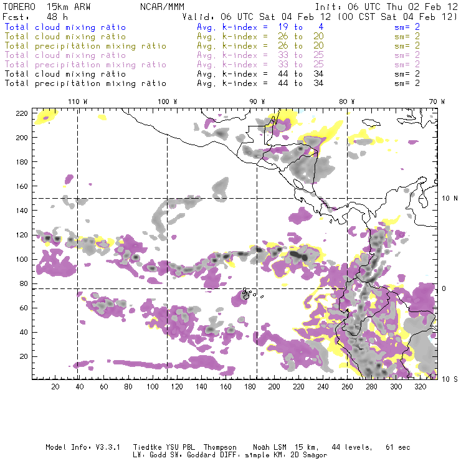Screen dimensions: 461x461
Task: Click the black "Total precipitation mixing ratio" legend label
Action: (x=85, y=83)
